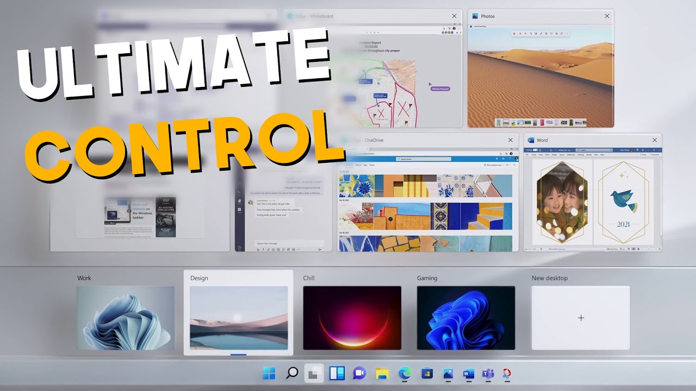Open the purple Chat icon in taskbar
The height and width of the screenshot is (391, 696).
(359, 373)
